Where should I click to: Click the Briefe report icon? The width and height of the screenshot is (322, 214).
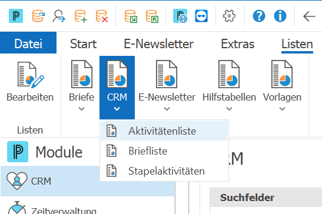tap(82, 74)
